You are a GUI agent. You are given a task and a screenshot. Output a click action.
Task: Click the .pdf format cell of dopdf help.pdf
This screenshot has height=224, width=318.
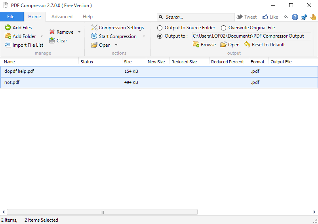click(255, 71)
